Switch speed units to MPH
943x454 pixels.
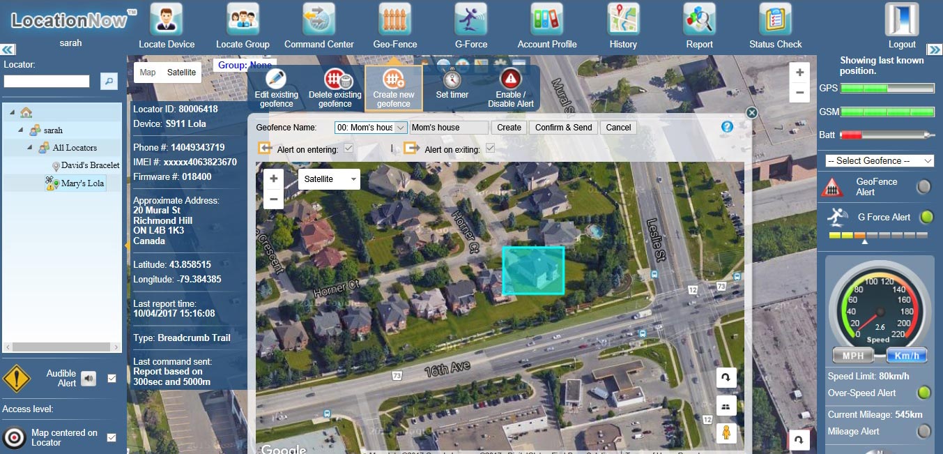click(x=853, y=356)
